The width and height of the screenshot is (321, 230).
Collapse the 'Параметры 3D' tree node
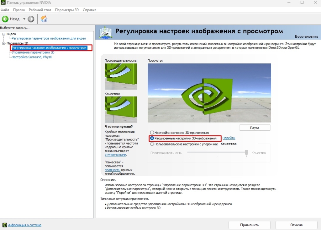coord(3,43)
